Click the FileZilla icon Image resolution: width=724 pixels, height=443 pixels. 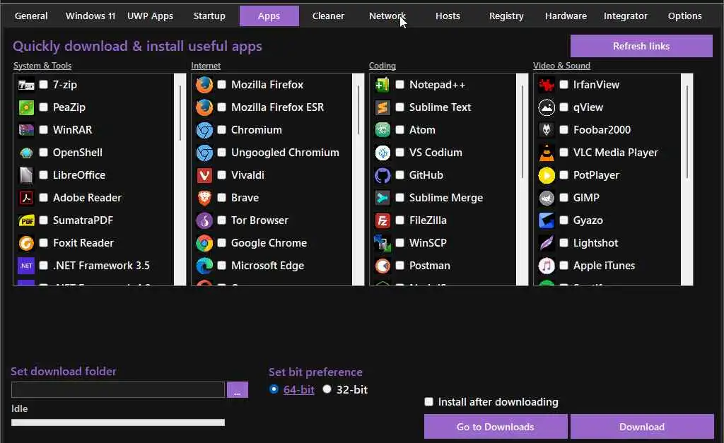pos(383,220)
